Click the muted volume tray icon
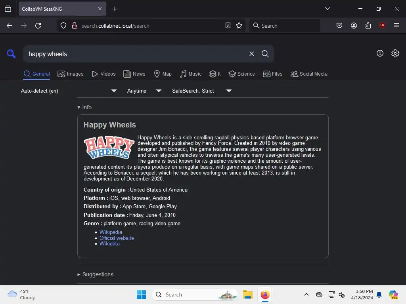The image size is (406, 304). [341, 294]
